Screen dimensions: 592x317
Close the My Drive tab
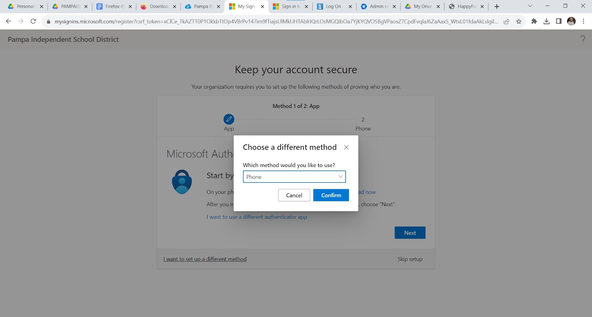pyautogui.click(x=438, y=6)
